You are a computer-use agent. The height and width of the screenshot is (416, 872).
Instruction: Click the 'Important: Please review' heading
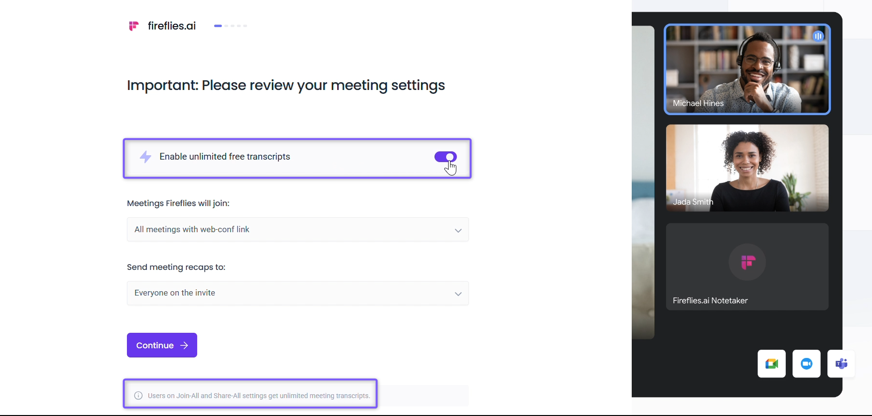coord(286,86)
